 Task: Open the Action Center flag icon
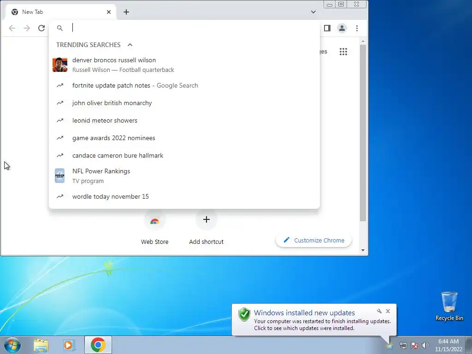(x=414, y=345)
